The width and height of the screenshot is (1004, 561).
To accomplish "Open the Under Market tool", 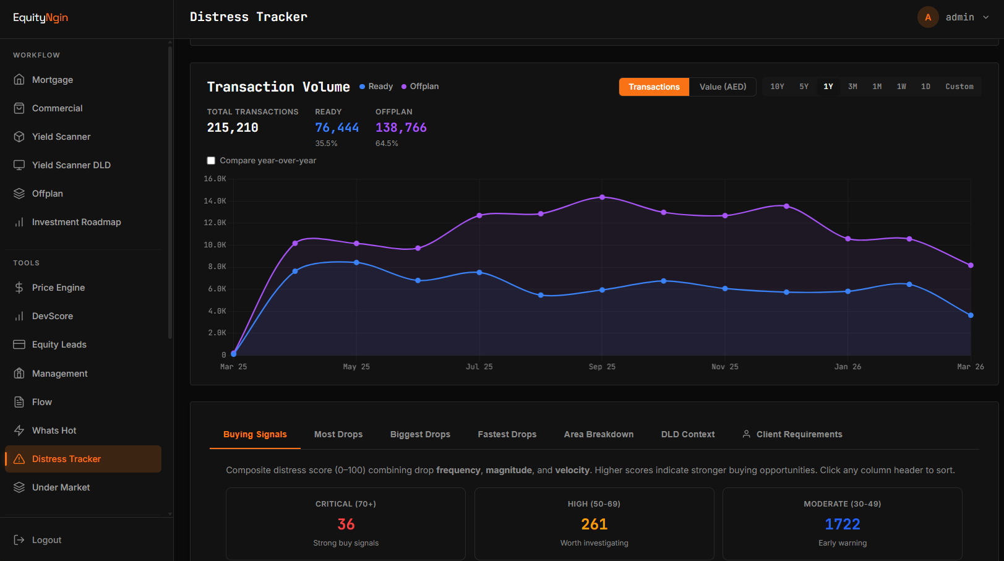I will click(60, 487).
